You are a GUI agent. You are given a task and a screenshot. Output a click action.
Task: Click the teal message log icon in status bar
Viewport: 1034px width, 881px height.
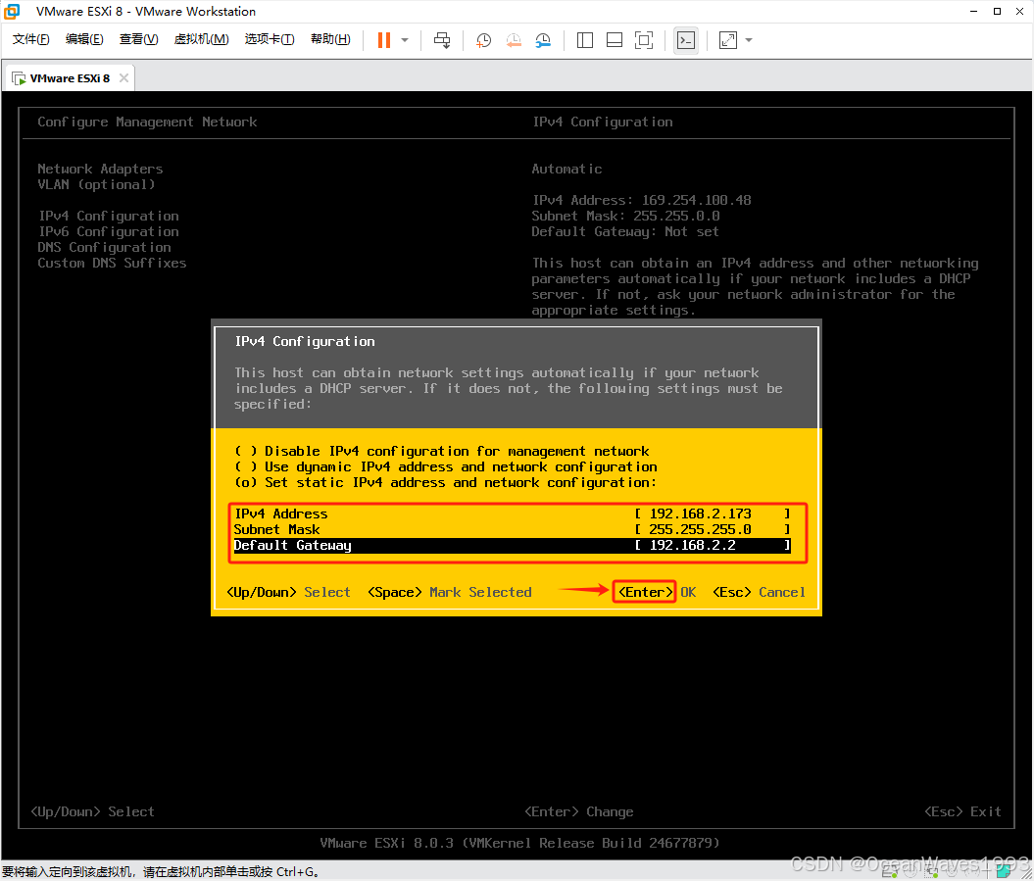coord(1004,872)
